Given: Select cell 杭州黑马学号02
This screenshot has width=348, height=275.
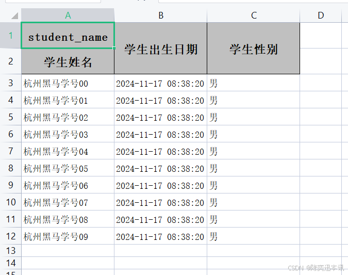Looking at the screenshot, I should pos(68,117).
